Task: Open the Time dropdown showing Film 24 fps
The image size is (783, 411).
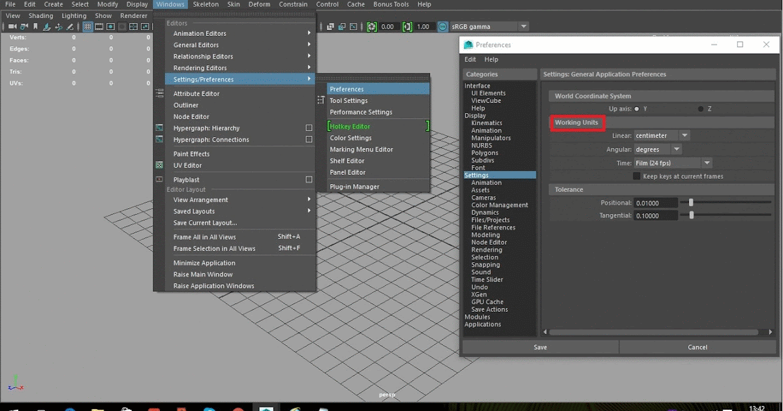Action: pos(707,162)
